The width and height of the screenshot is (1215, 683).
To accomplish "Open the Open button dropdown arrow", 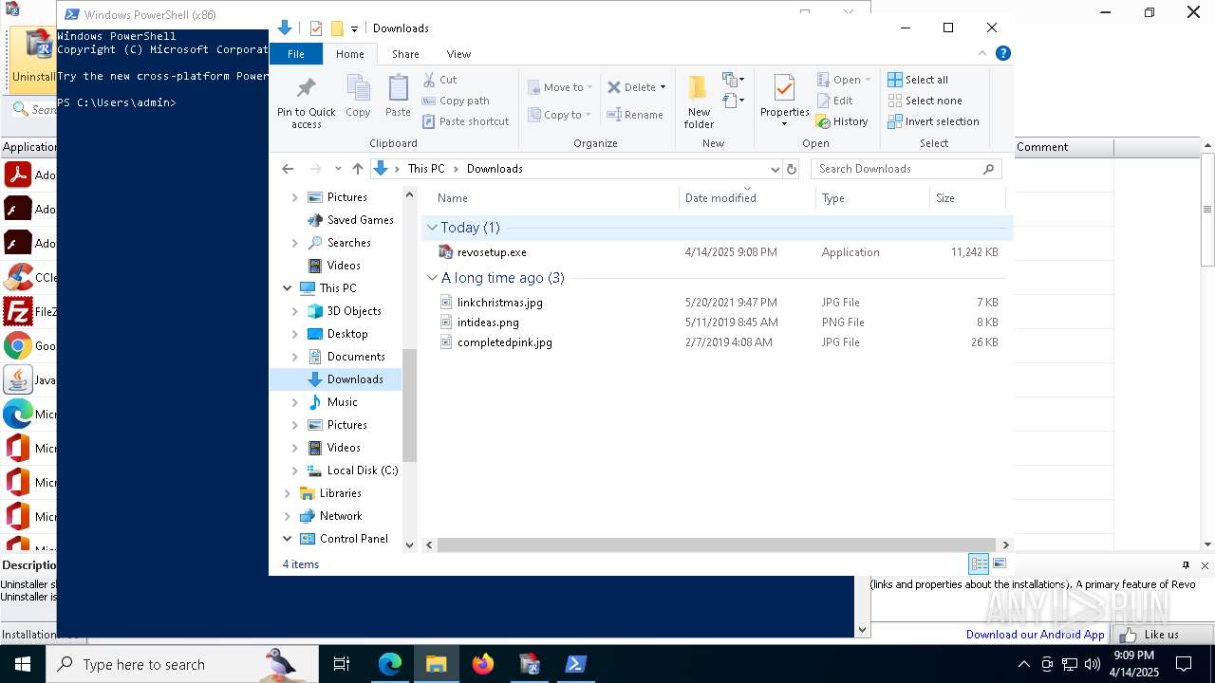I will 868,80.
